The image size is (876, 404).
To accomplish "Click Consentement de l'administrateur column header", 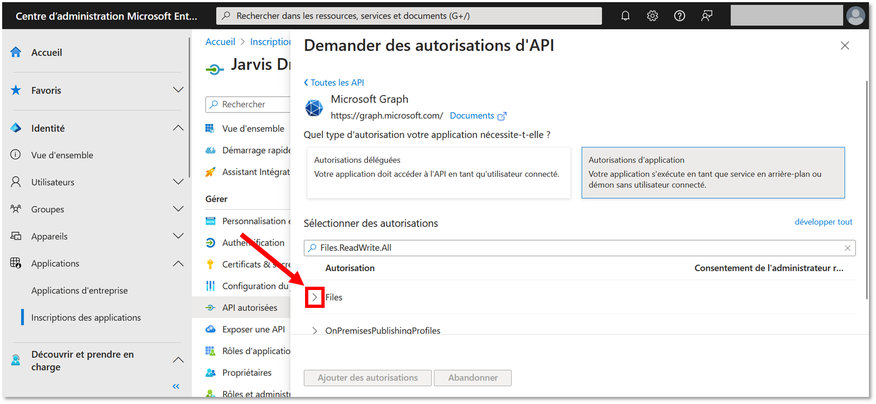I will [769, 268].
